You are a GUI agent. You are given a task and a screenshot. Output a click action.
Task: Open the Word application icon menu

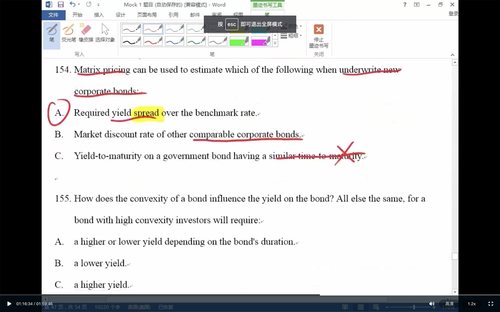point(49,5)
